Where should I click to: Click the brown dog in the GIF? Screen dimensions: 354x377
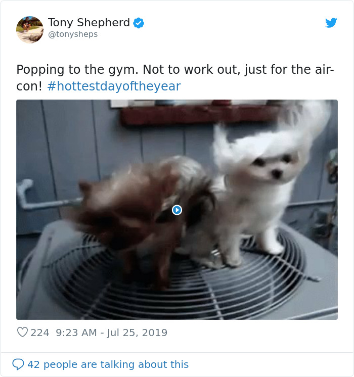135,216
